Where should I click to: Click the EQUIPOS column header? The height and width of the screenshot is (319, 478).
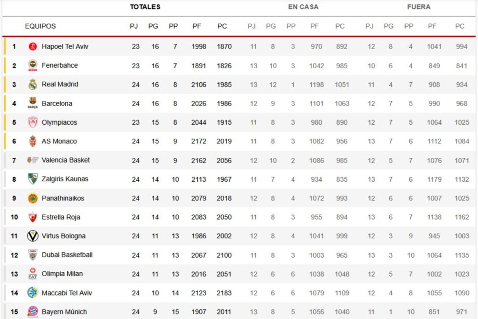pyautogui.click(x=40, y=26)
